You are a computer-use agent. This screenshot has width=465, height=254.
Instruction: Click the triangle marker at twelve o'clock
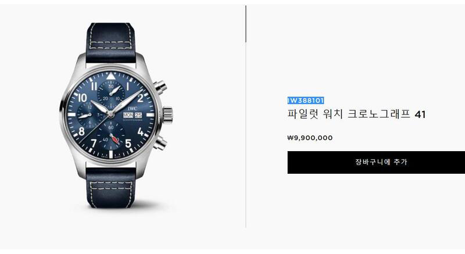point(110,76)
